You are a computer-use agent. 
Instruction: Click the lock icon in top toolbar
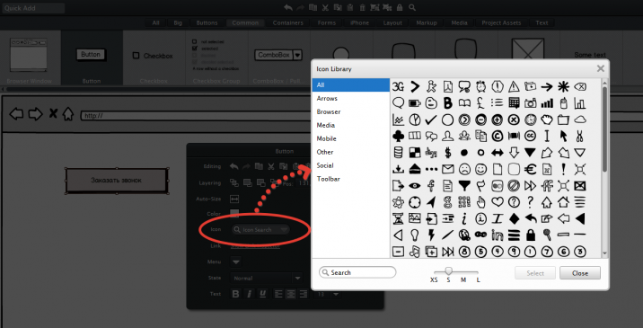(400, 7)
